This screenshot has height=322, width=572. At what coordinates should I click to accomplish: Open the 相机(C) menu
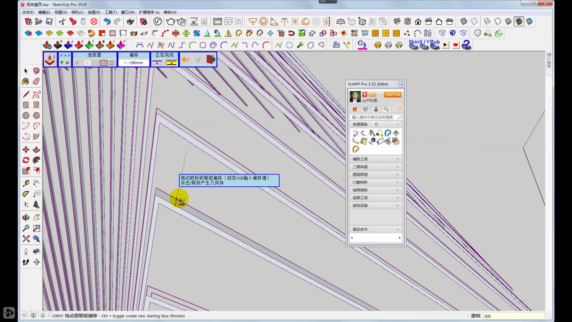[x=77, y=12]
